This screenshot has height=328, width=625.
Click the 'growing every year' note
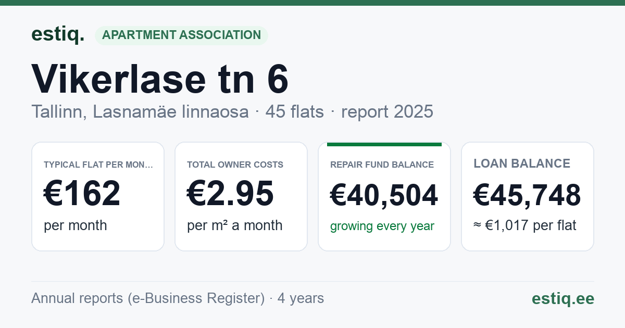click(x=382, y=226)
